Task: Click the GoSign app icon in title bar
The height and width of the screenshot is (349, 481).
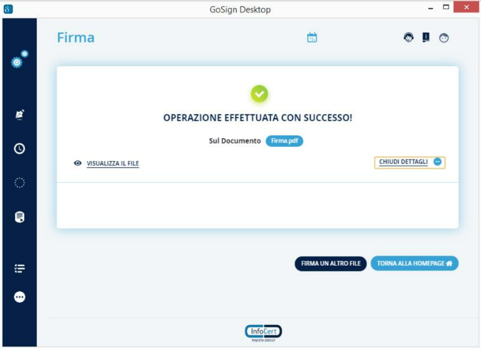Action: [x=8, y=9]
